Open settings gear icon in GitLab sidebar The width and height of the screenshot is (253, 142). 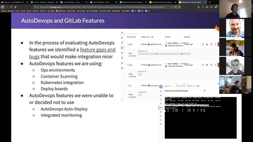[x=122, y=68]
